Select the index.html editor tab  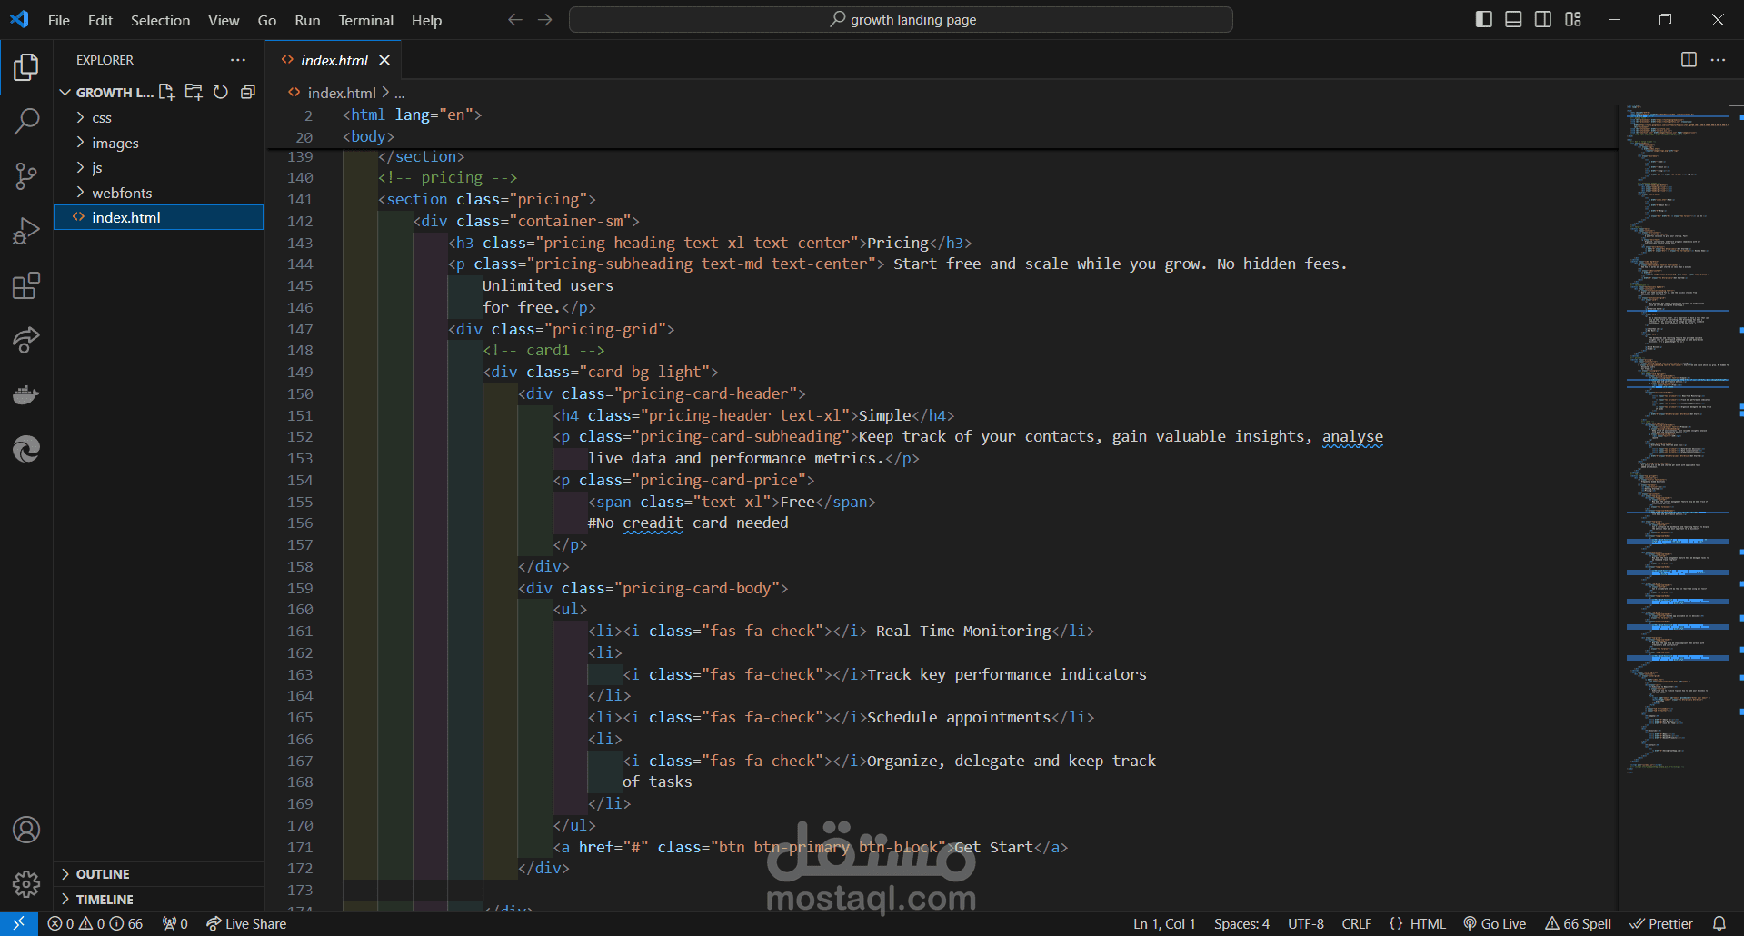click(x=334, y=60)
